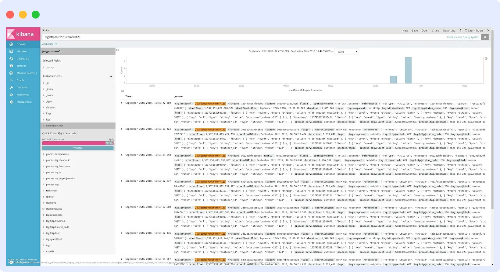The image size is (500, 272).
Task: Click Open in top menu
Action: tap(425, 31)
